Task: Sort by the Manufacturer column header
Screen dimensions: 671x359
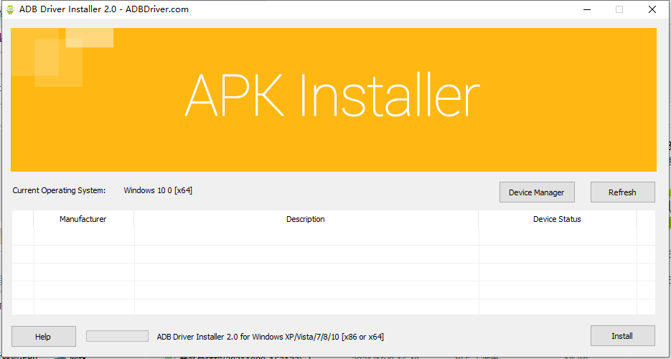Action: pyautogui.click(x=83, y=219)
